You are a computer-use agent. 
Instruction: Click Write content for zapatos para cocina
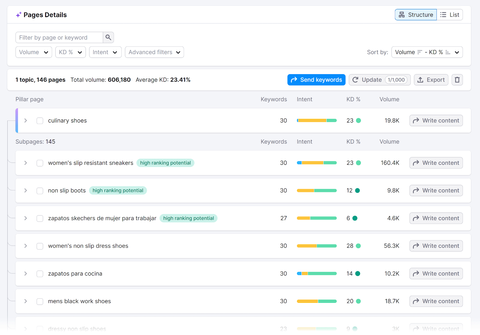(x=436, y=273)
